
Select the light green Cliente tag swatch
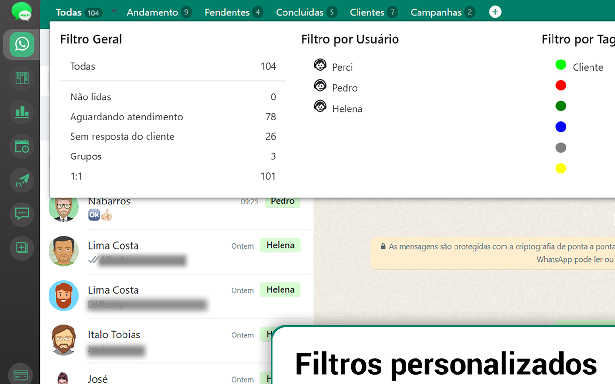coord(561,64)
